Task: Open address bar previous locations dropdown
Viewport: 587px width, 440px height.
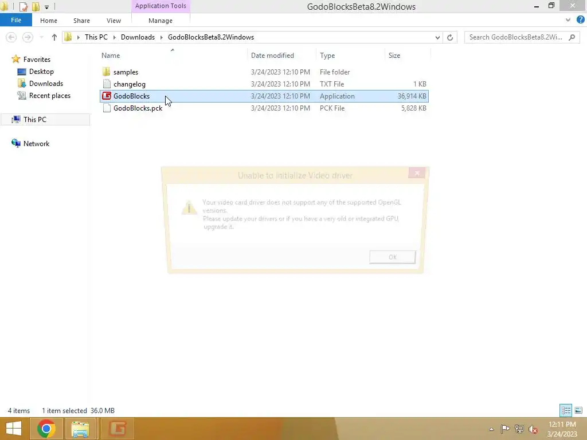Action: click(x=437, y=37)
